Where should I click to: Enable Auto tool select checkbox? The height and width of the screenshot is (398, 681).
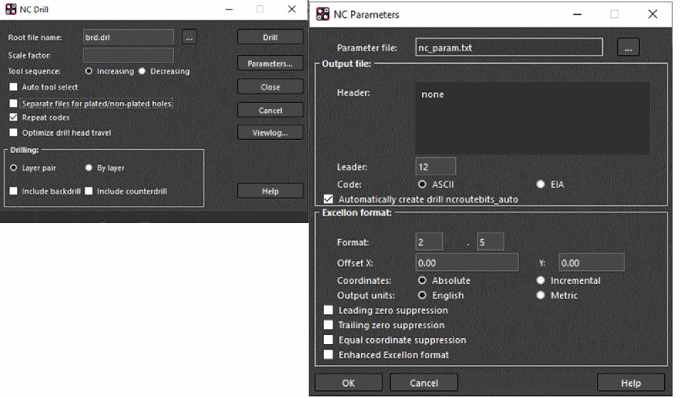(x=13, y=87)
